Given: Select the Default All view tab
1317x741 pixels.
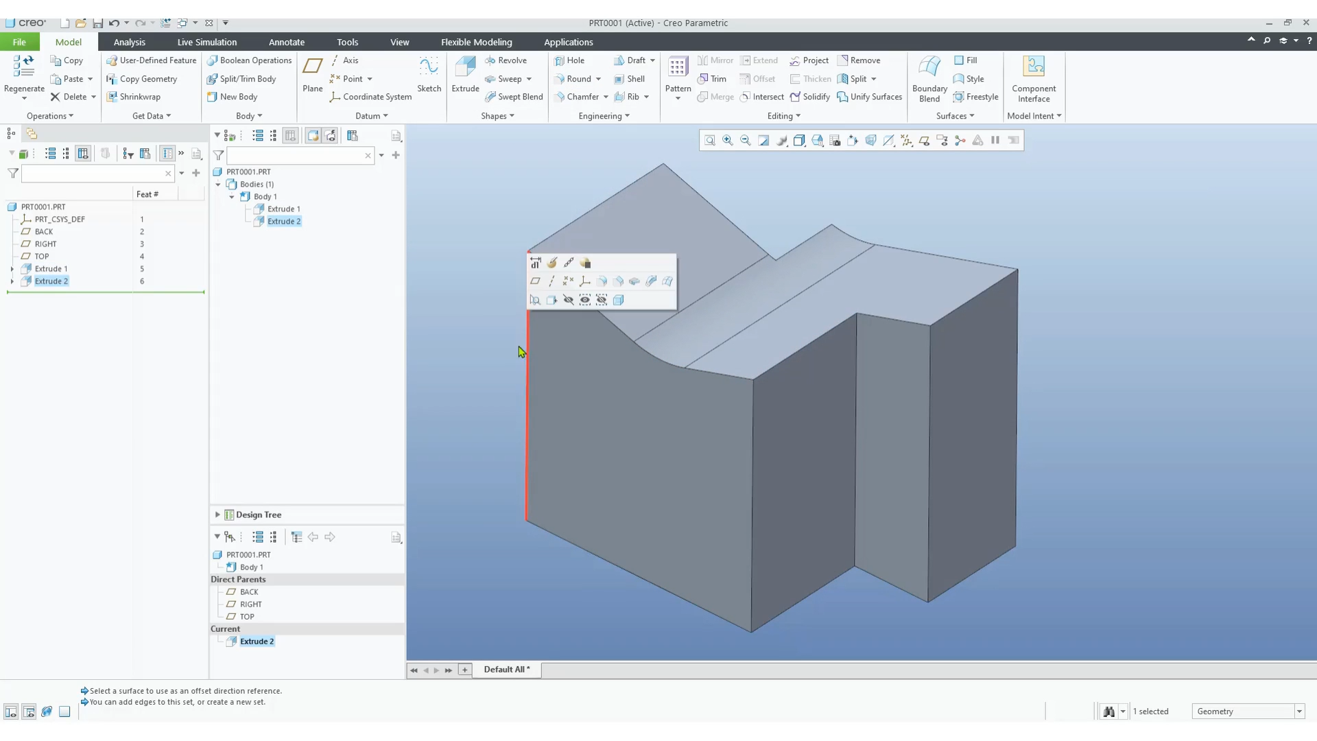Looking at the screenshot, I should coord(506,670).
